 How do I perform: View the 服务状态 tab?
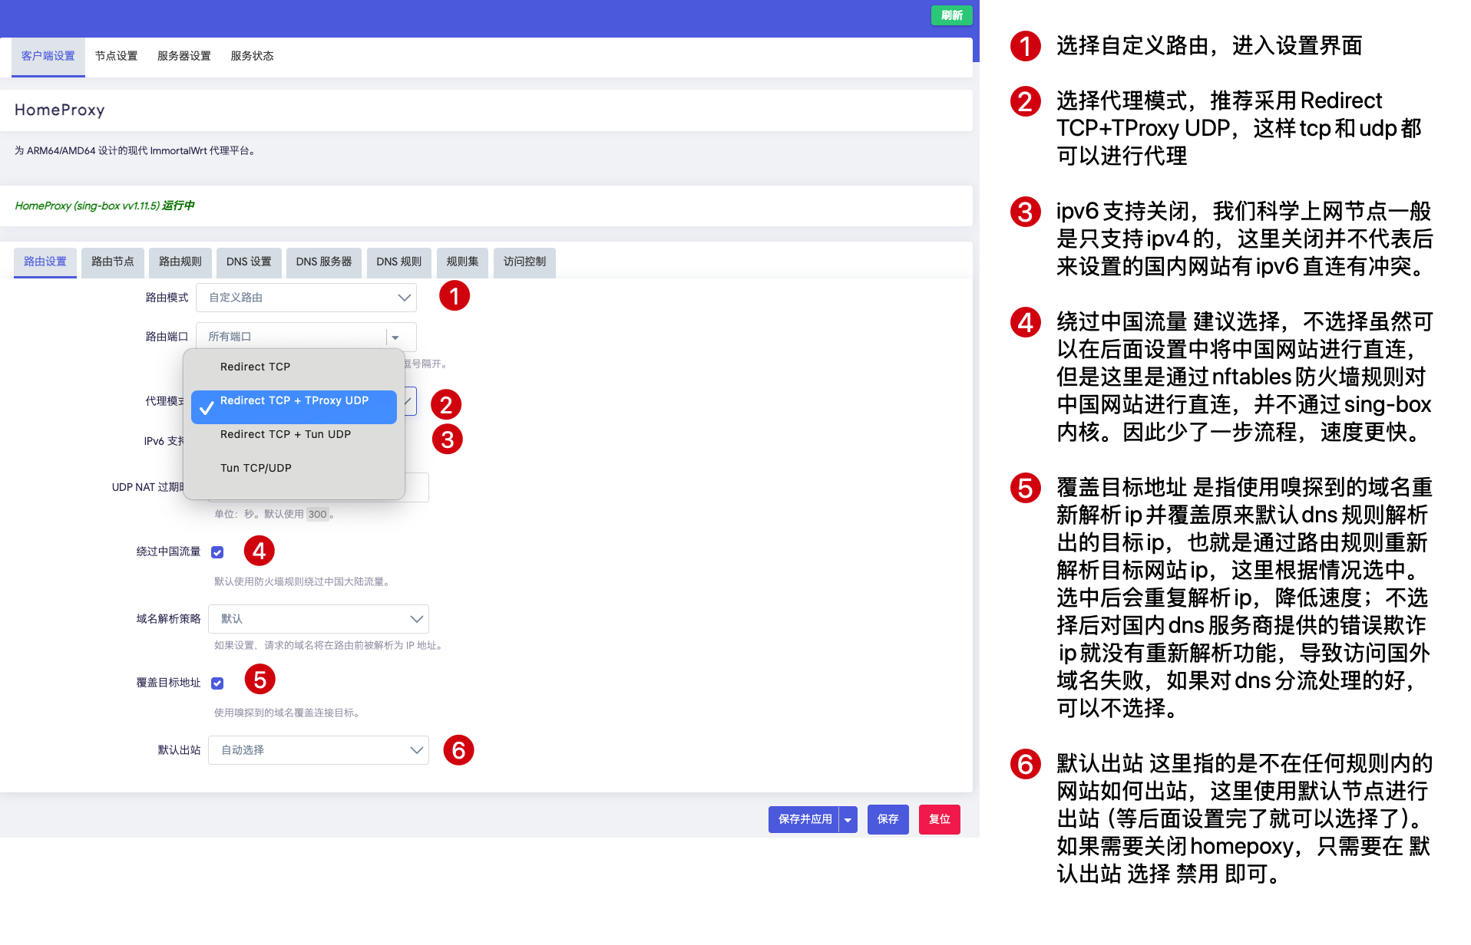pyautogui.click(x=252, y=56)
